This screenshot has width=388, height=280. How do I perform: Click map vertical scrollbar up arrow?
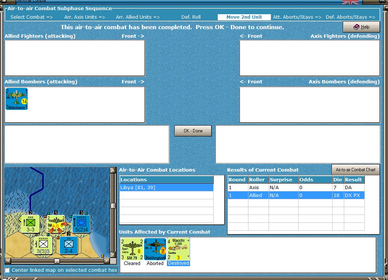click(x=113, y=170)
